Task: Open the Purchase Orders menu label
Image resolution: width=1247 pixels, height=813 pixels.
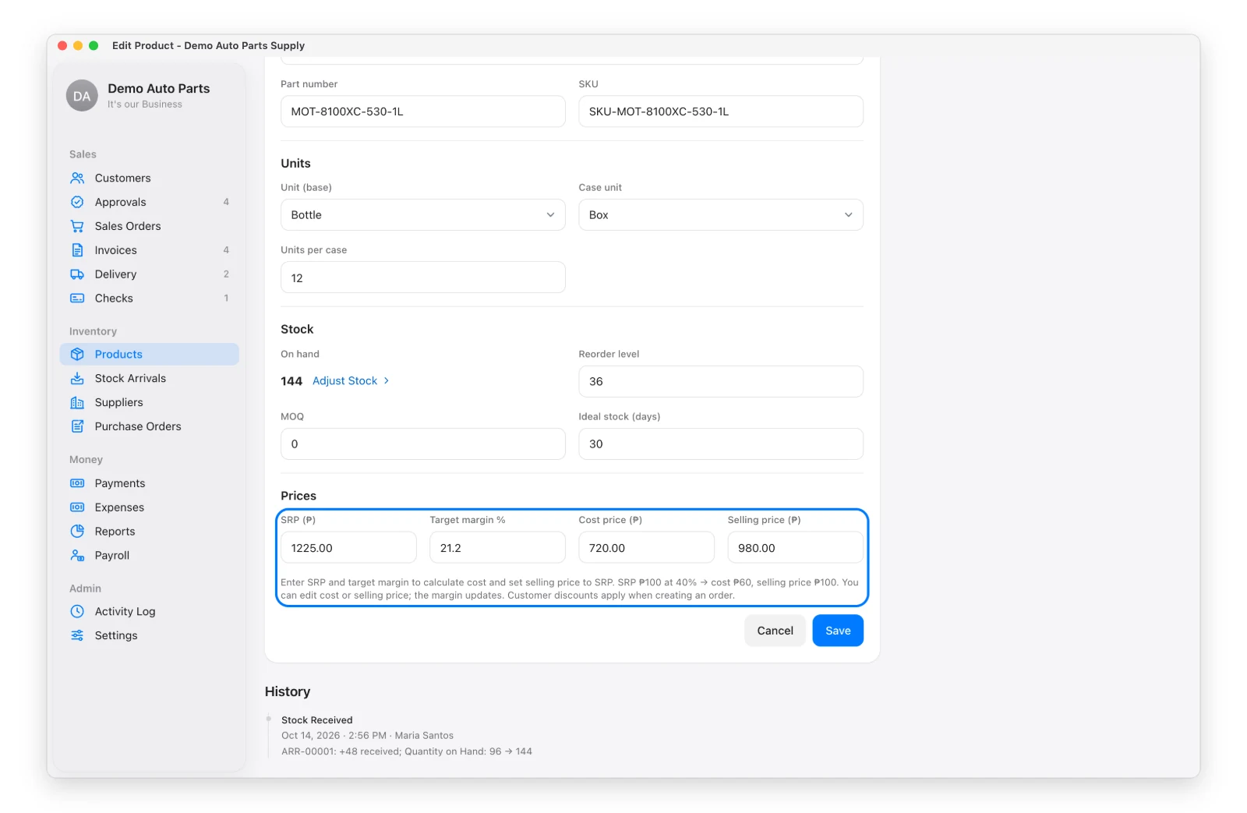Action: 138,426
